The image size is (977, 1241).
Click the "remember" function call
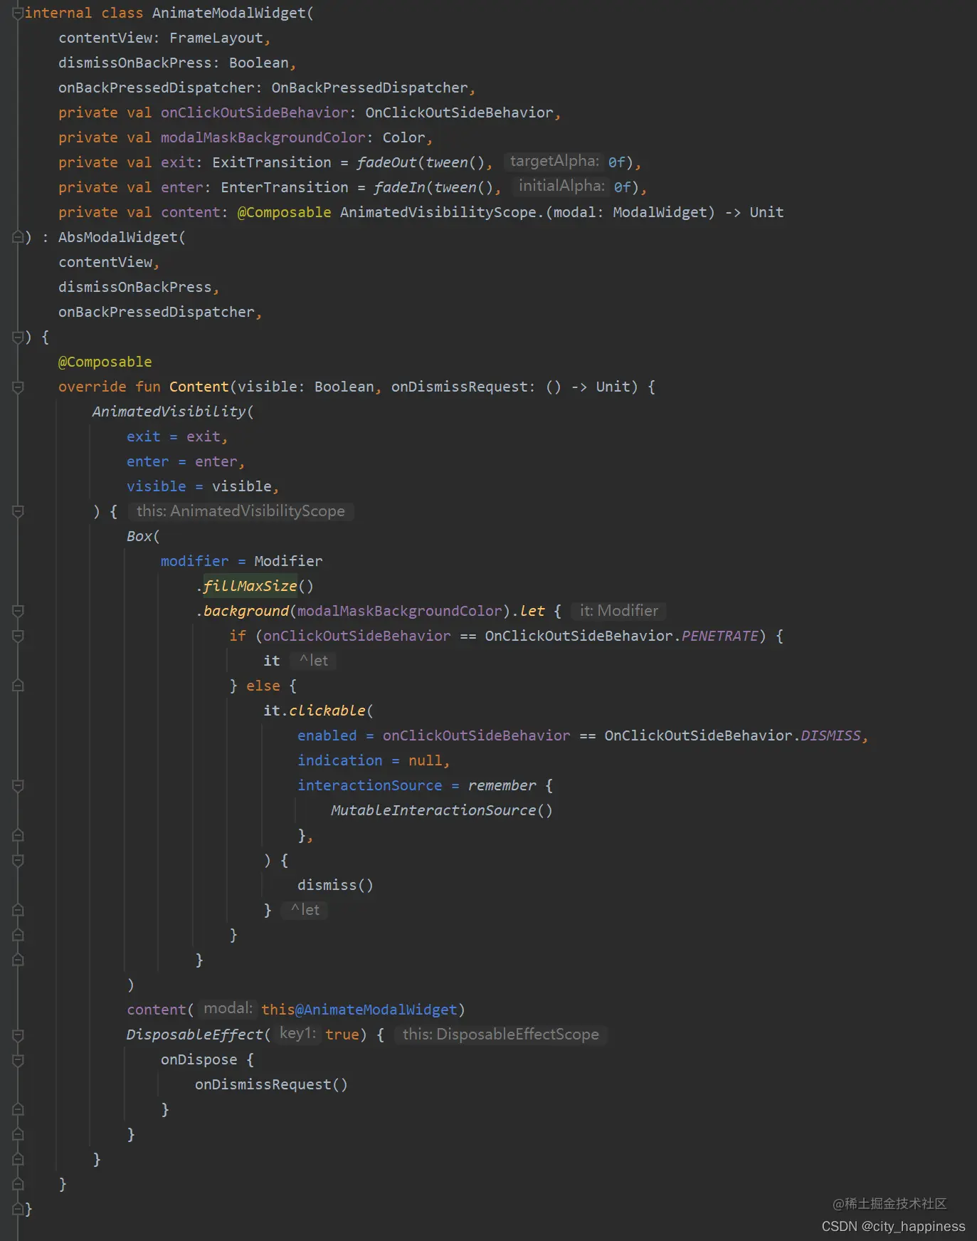pos(502,786)
